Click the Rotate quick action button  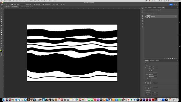(155, 95)
